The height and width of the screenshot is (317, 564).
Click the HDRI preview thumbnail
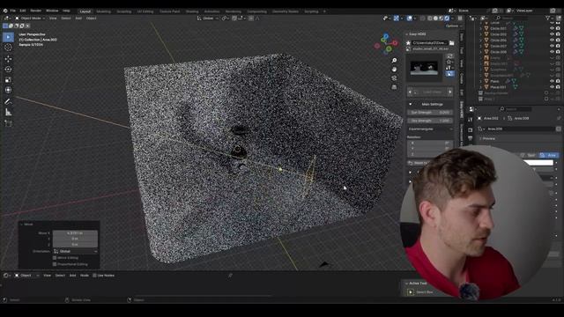pos(425,69)
